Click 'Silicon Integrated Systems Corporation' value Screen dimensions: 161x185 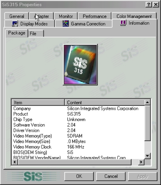click(x=103, y=109)
